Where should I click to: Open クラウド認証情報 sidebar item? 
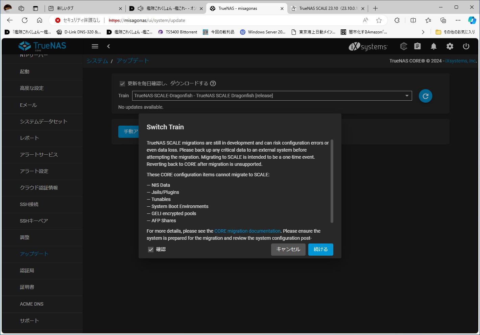point(42,188)
